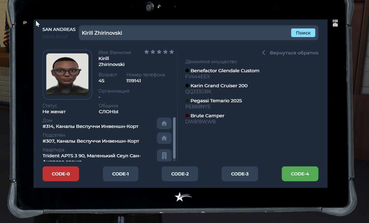The image size is (369, 223).
Task: Click the first wanted-level star
Action: coord(147,52)
